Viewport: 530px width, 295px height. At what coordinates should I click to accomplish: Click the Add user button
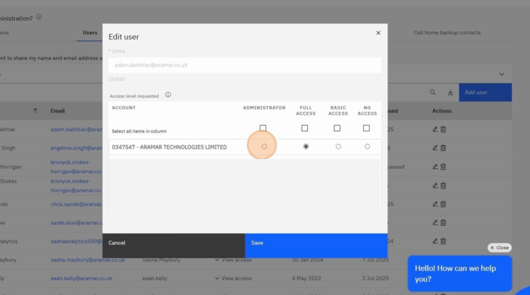[485, 92]
